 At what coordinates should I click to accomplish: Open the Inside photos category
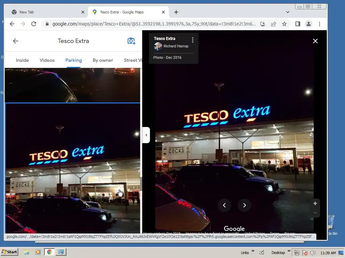pos(22,60)
